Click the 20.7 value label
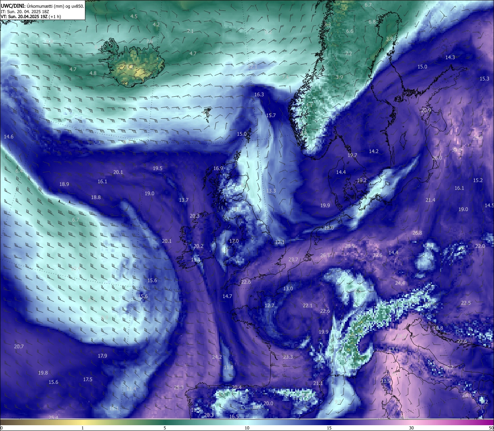The image size is (494, 431). tap(19, 346)
